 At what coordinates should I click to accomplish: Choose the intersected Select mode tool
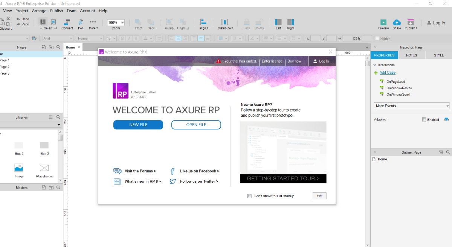43,22
